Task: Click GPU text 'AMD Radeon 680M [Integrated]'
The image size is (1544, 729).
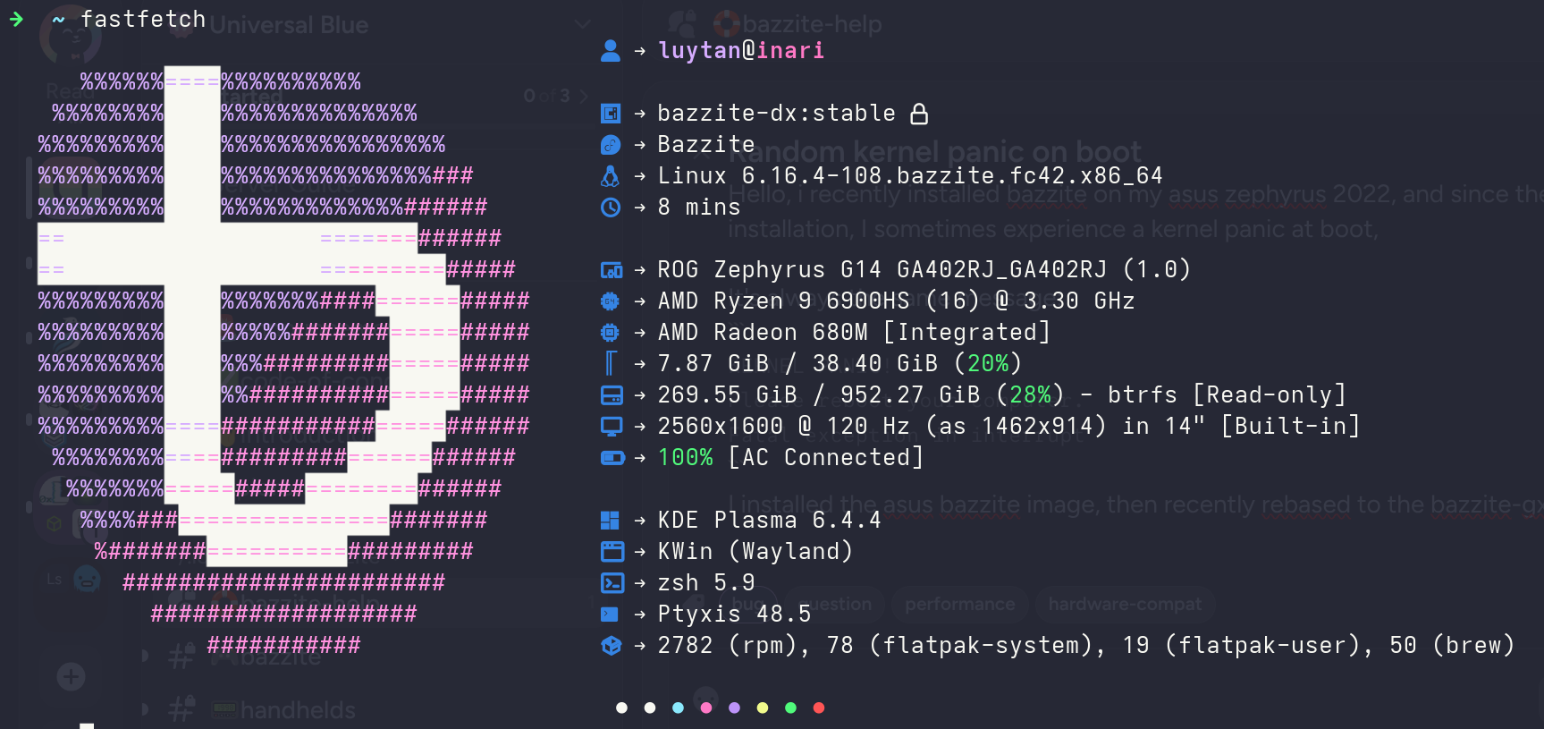Action: [x=854, y=333]
